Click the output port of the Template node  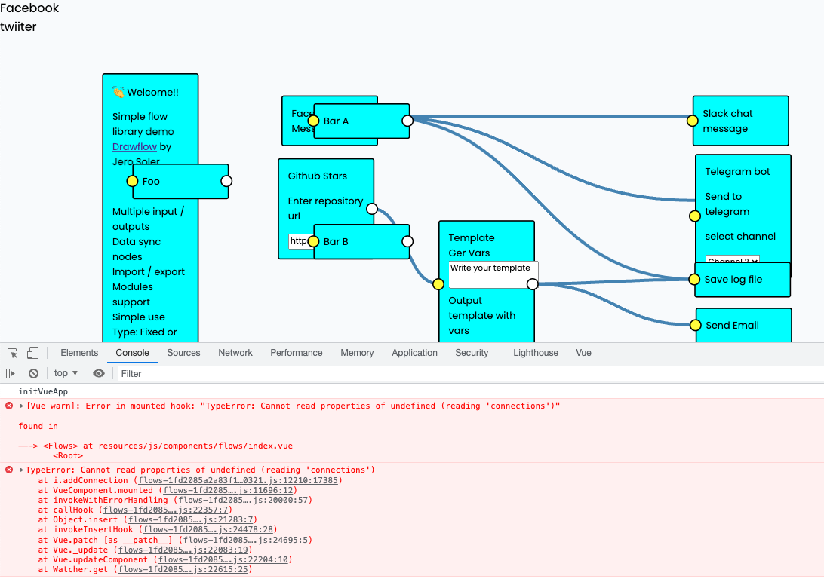tap(533, 283)
